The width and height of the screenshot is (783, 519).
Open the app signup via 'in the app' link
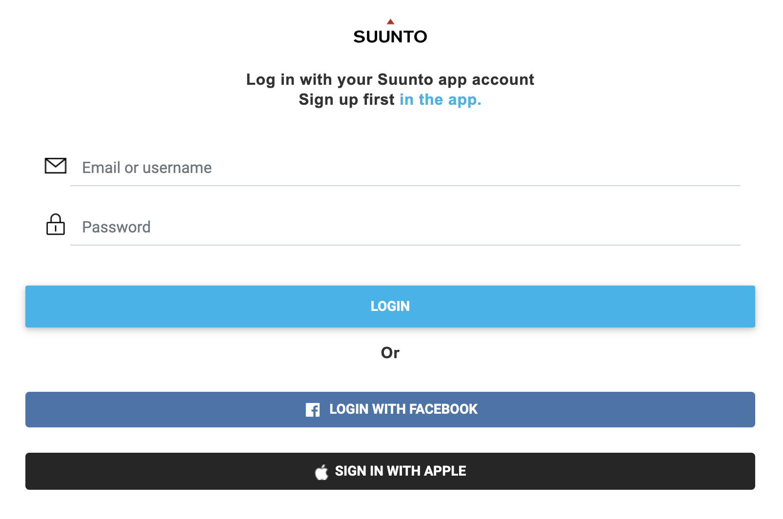coord(440,99)
